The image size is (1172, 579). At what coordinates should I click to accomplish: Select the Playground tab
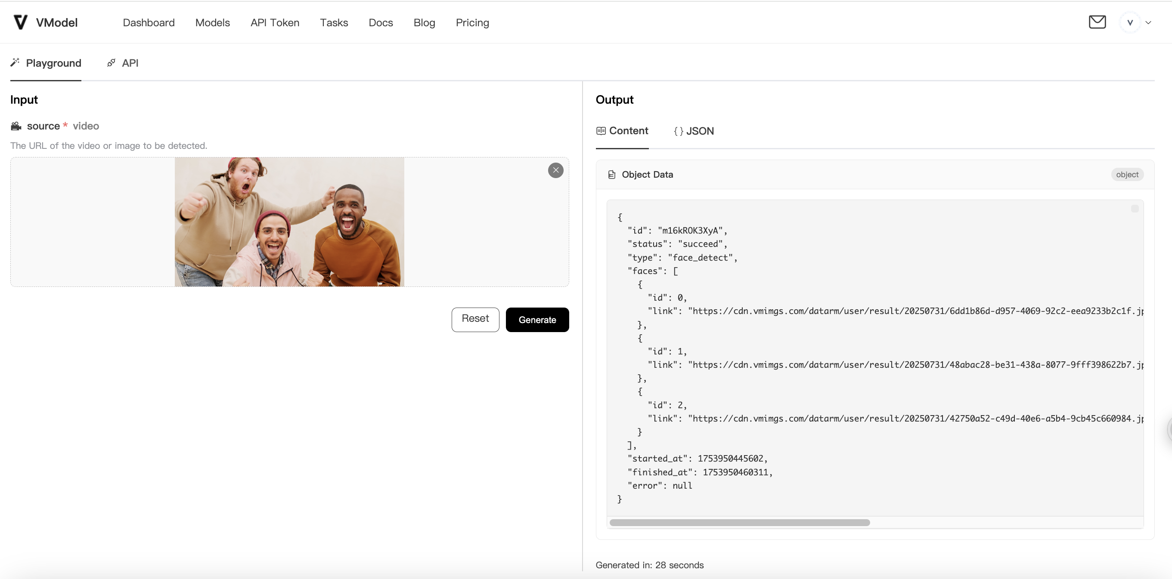tap(46, 63)
